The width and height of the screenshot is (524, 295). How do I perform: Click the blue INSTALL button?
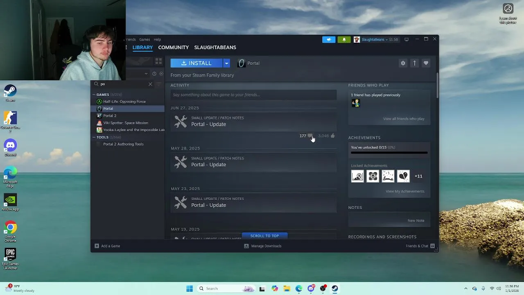click(196, 63)
